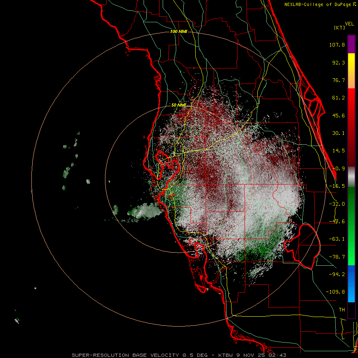Select the 76.7 legend value
Image resolution: width=358 pixels, height=358 pixels.
coord(339,80)
